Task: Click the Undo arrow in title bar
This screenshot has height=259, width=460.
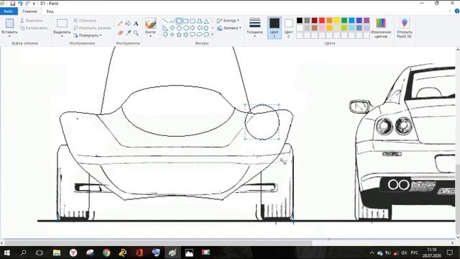Action: (x=20, y=4)
